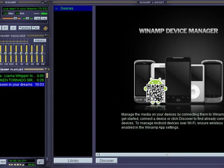Screen dimensions: 224x168
Task: Expand the Devices tree arrow
Action: pyautogui.click(x=57, y=8)
